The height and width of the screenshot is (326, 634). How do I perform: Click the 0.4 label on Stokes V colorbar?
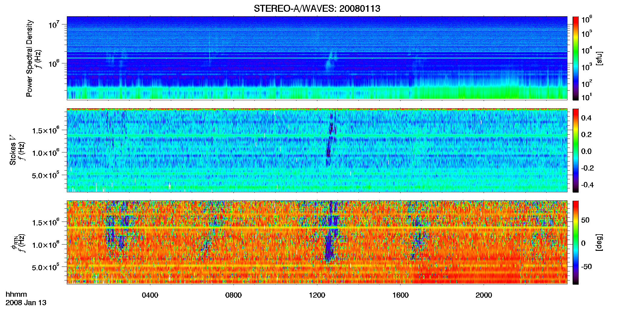[x=586, y=118]
